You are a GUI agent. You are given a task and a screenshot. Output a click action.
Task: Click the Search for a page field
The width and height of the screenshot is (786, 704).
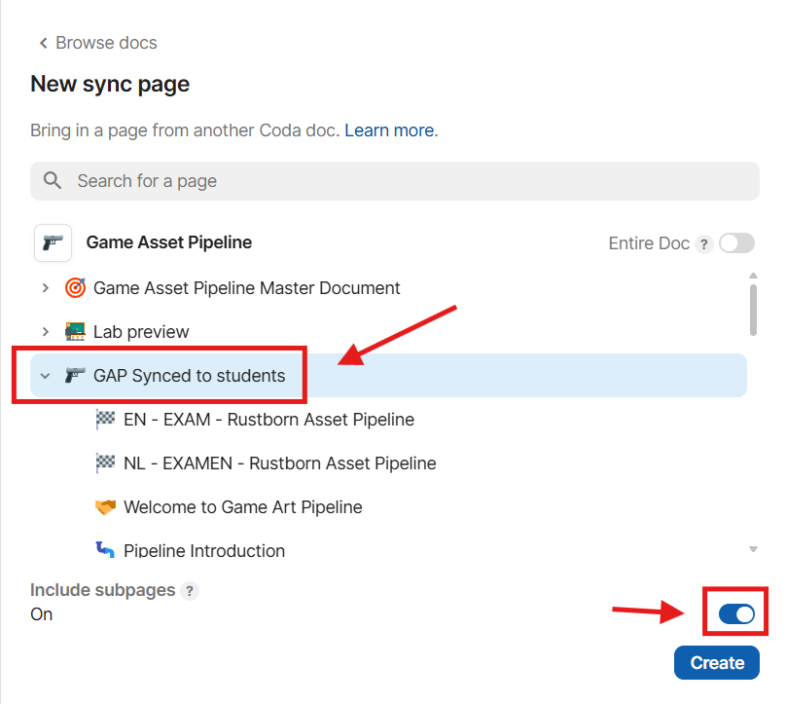pos(394,181)
